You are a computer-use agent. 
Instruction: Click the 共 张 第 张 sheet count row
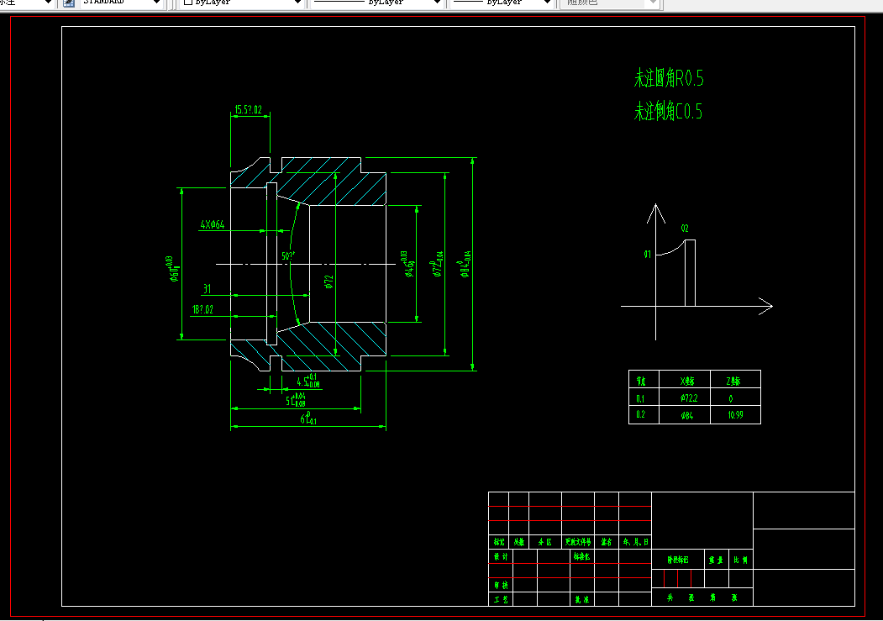[x=702, y=597]
